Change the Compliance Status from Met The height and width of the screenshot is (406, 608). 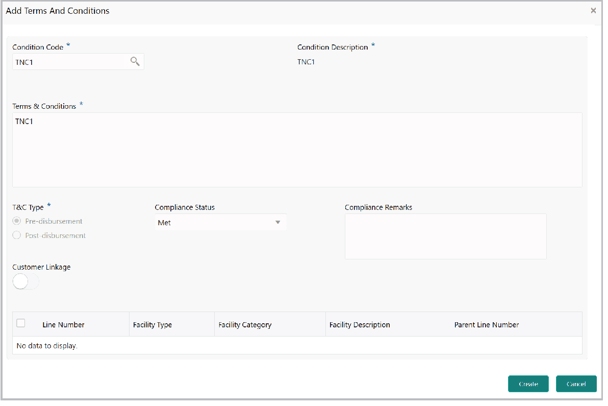point(219,222)
